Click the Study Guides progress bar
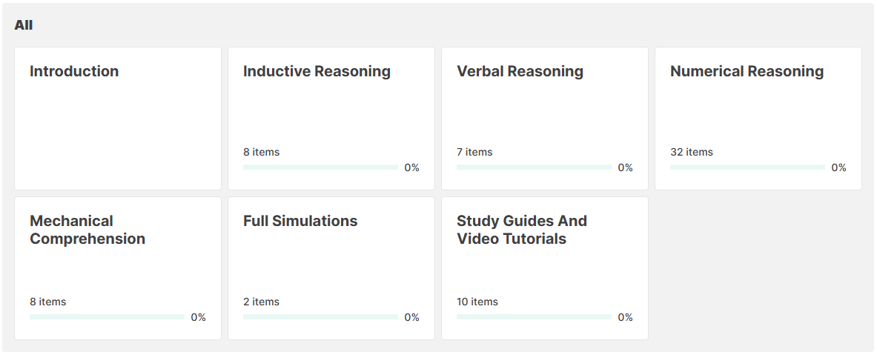Image resolution: width=877 pixels, height=355 pixels. click(x=534, y=317)
